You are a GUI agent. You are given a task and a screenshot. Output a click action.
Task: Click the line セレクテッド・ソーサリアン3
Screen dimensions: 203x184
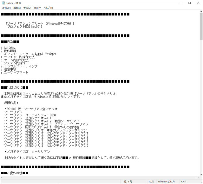[46, 139]
